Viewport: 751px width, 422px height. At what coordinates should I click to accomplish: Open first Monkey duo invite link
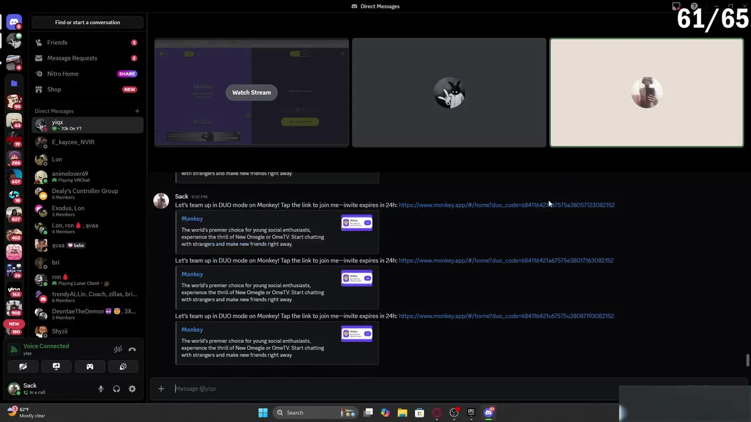(506, 205)
